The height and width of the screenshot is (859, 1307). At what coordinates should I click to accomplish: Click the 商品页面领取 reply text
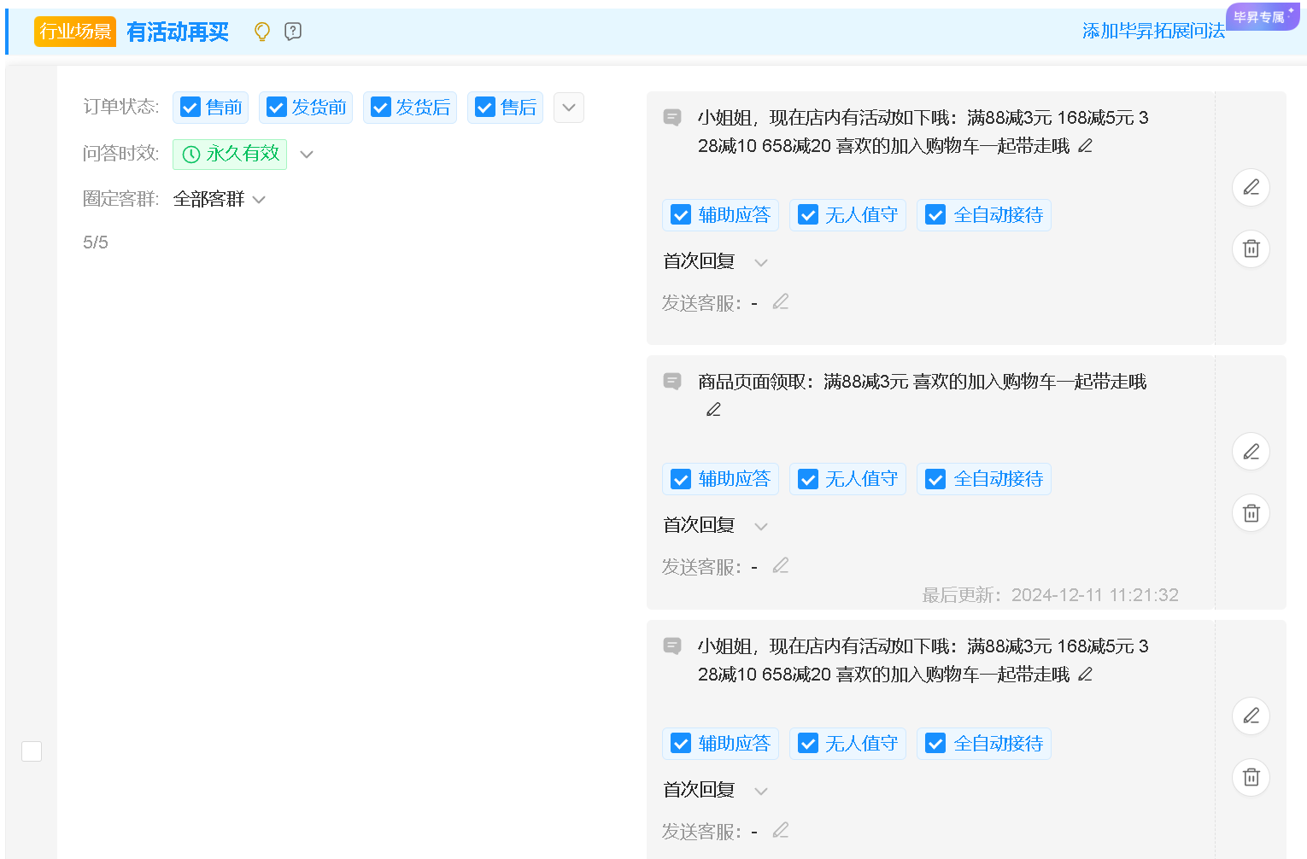[x=922, y=382]
